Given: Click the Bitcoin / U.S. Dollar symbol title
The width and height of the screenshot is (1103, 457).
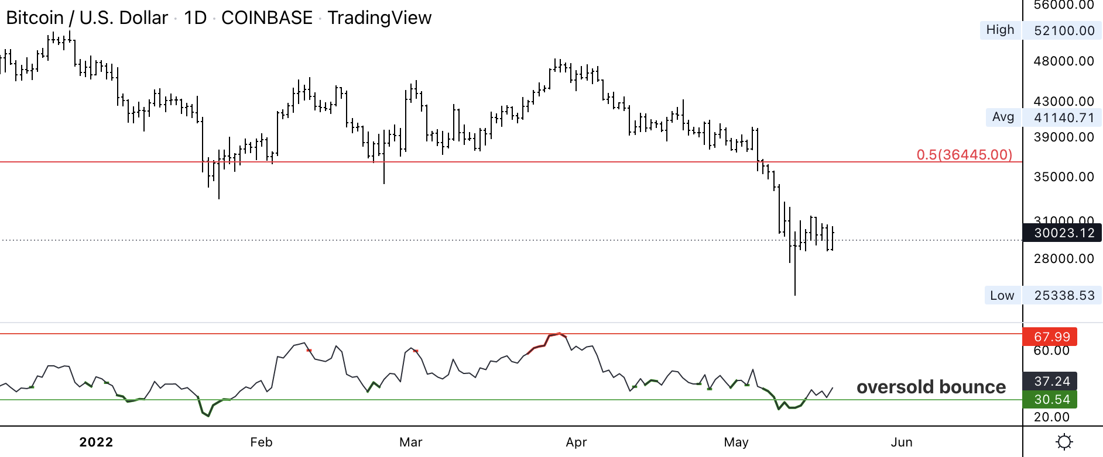Looking at the screenshot, I should click(x=87, y=18).
